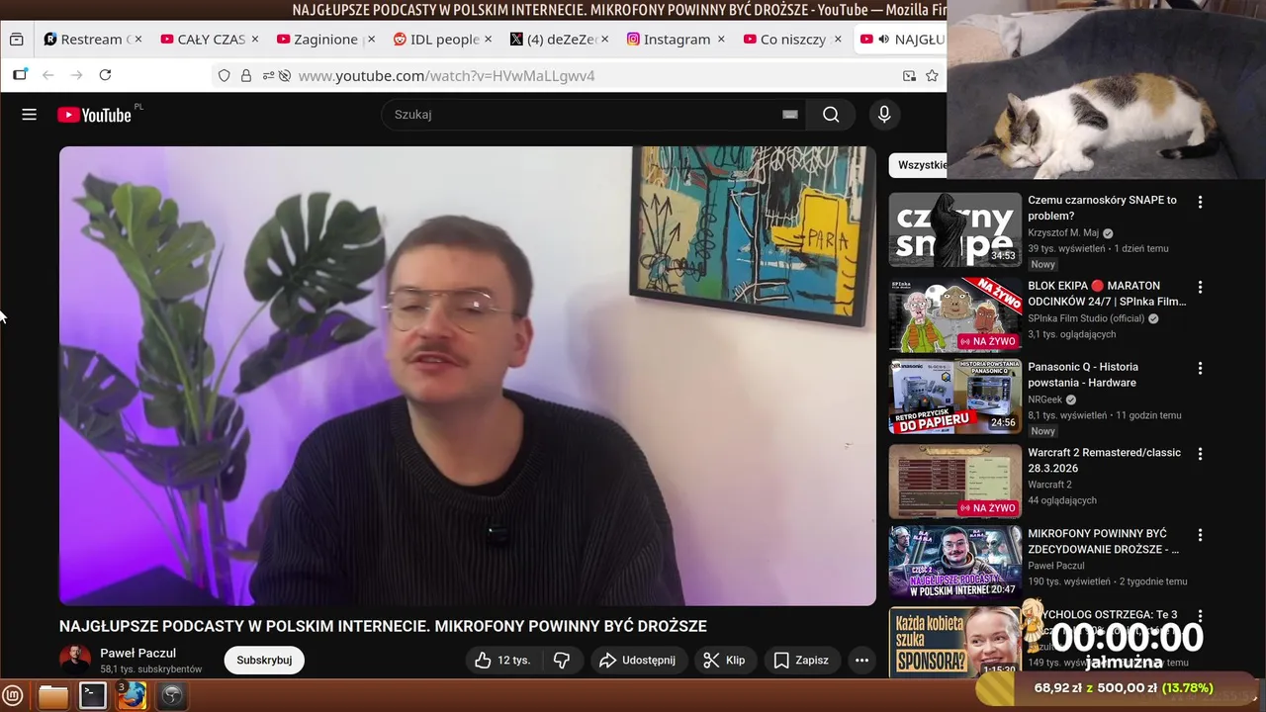Screen dimensions: 1266x712
Task: Close the Instagram tab
Action: 721,40
